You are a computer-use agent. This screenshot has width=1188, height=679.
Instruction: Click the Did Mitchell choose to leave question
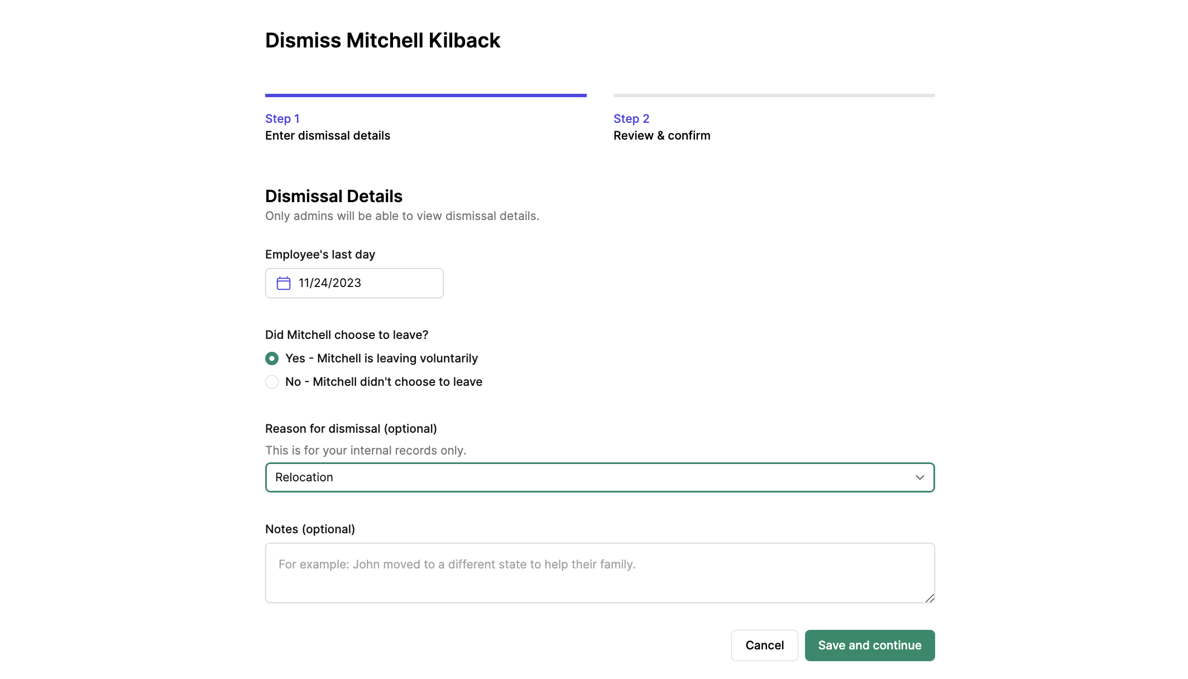[x=347, y=335]
